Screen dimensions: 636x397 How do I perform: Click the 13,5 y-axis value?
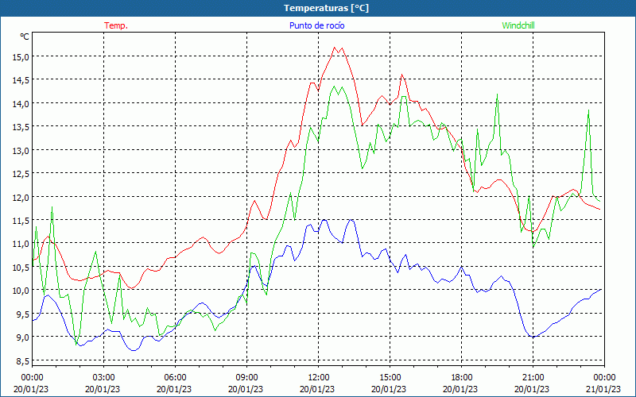click(21, 127)
